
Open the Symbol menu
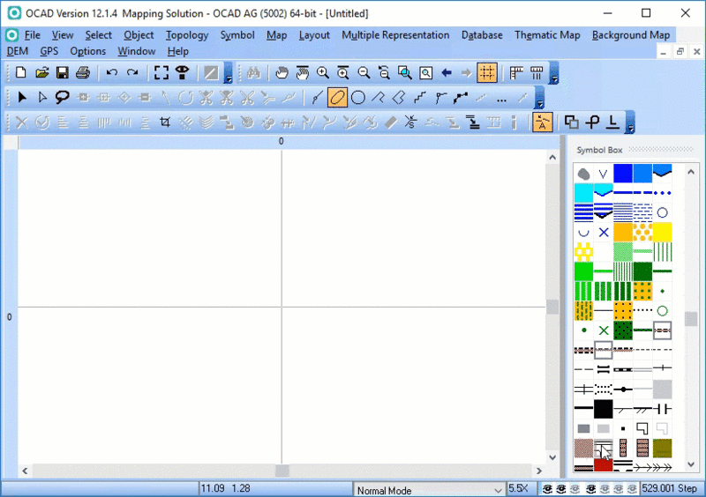(237, 35)
